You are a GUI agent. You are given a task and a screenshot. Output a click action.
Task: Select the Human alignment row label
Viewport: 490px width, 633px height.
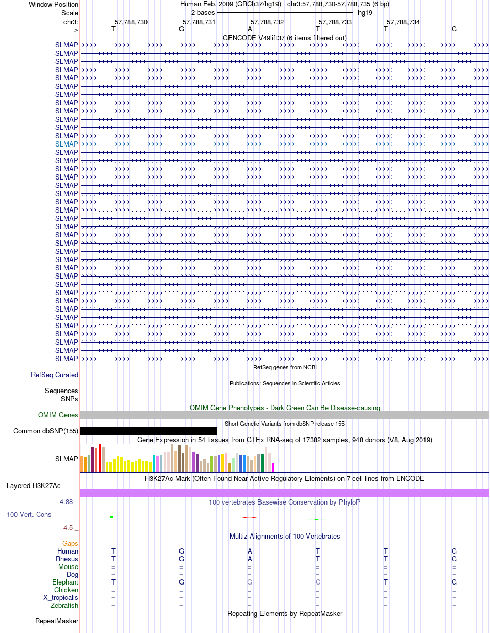point(68,551)
